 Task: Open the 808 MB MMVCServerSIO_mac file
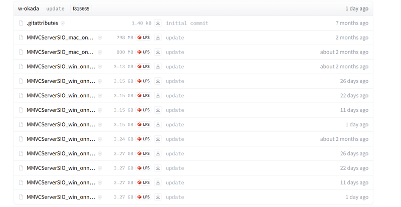(x=60, y=52)
